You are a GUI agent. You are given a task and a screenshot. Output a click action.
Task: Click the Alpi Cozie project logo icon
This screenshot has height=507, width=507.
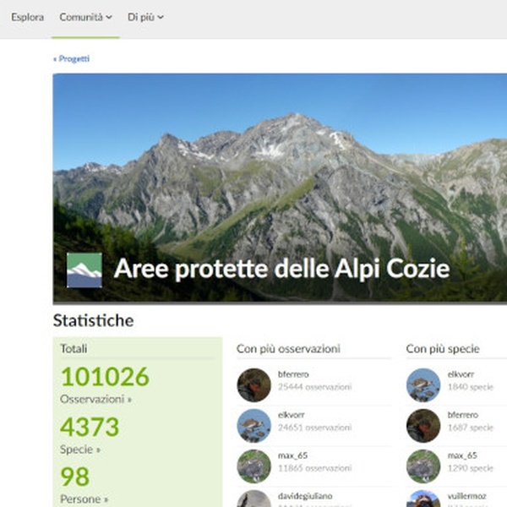tap(84, 270)
